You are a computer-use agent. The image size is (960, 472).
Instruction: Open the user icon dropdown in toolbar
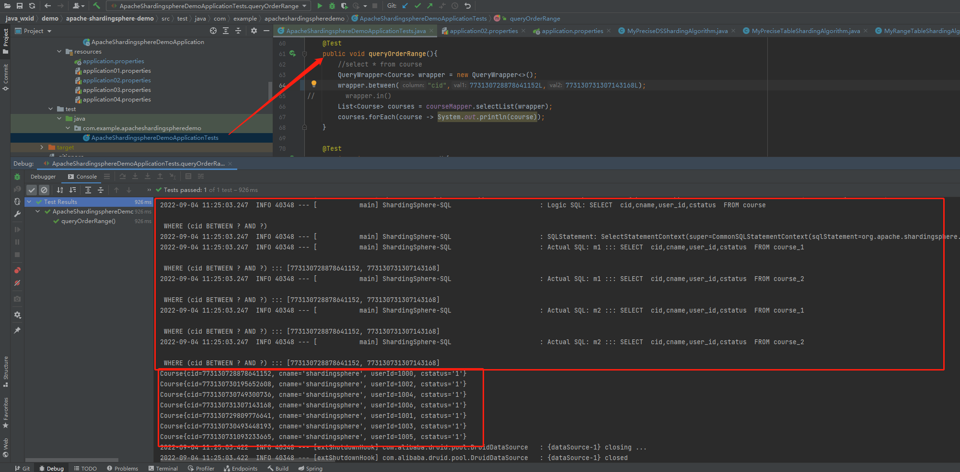[x=78, y=6]
